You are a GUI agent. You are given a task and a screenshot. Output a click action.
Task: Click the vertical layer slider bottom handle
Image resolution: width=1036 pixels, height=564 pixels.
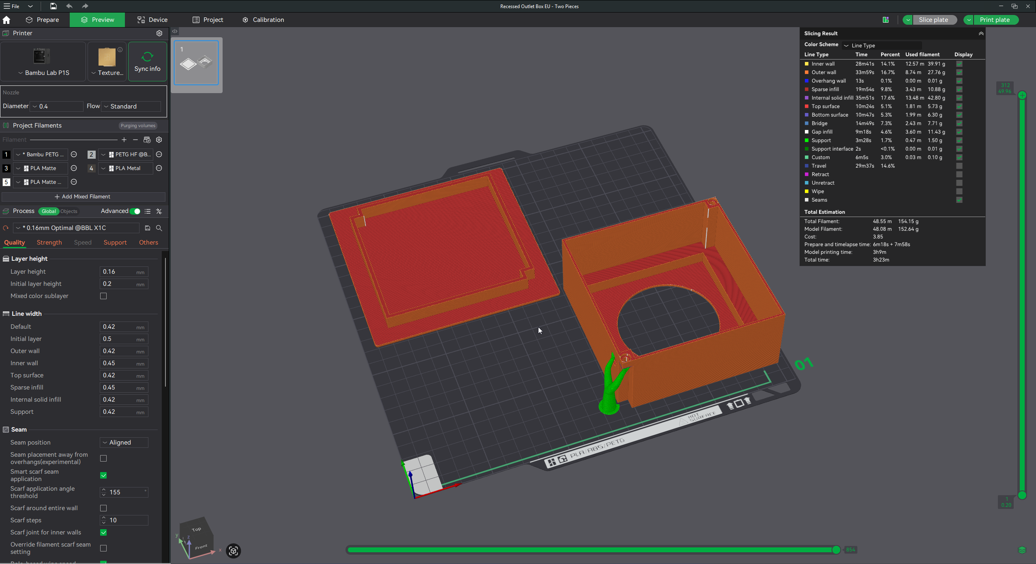[1022, 495]
